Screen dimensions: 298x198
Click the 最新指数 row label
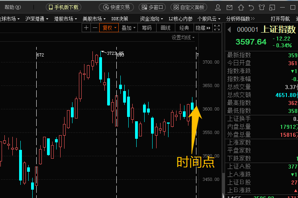[239, 55]
